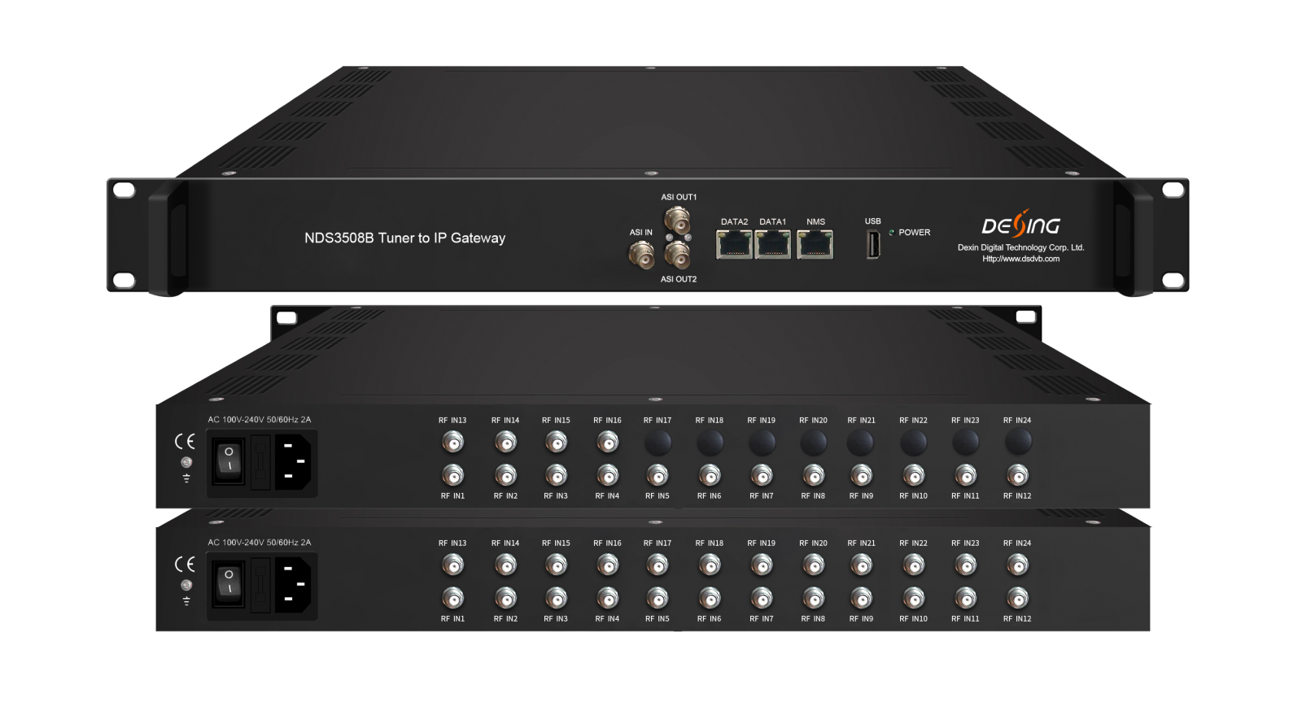
Task: Click the RF IN13 connector on bottom unit
Action: [x=452, y=565]
